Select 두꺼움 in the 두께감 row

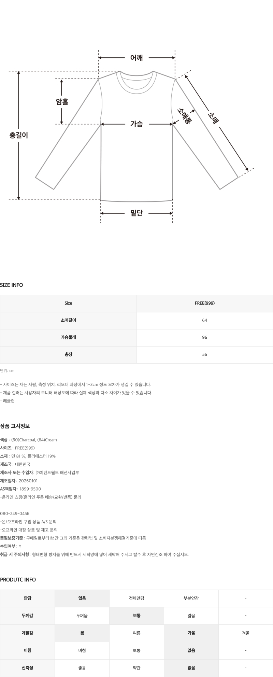click(82, 616)
